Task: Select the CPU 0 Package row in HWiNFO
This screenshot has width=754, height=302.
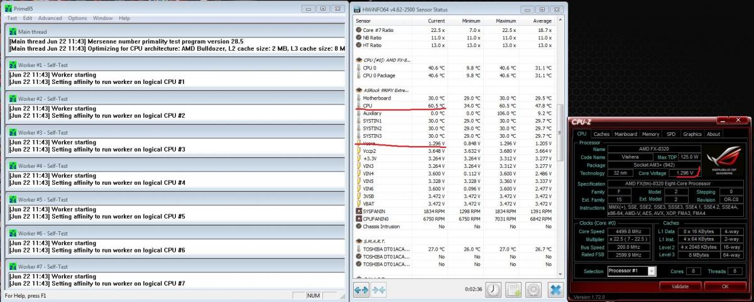Action: pyautogui.click(x=454, y=75)
